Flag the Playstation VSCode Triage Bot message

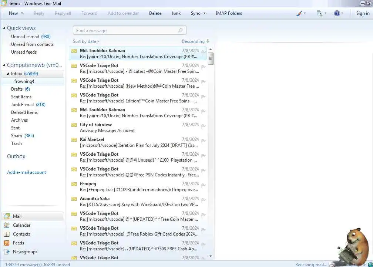[203, 156]
